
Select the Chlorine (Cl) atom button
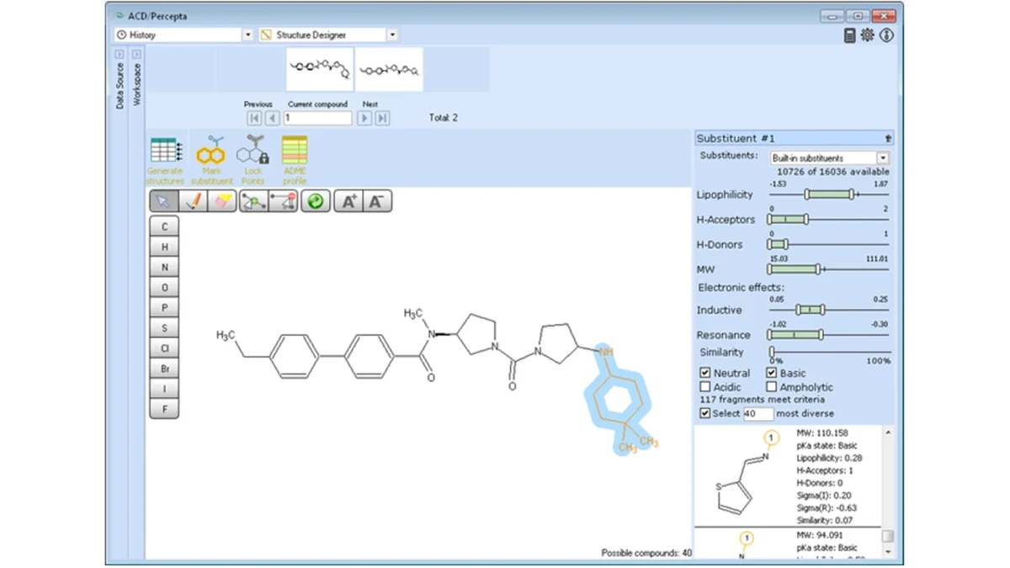click(x=164, y=348)
